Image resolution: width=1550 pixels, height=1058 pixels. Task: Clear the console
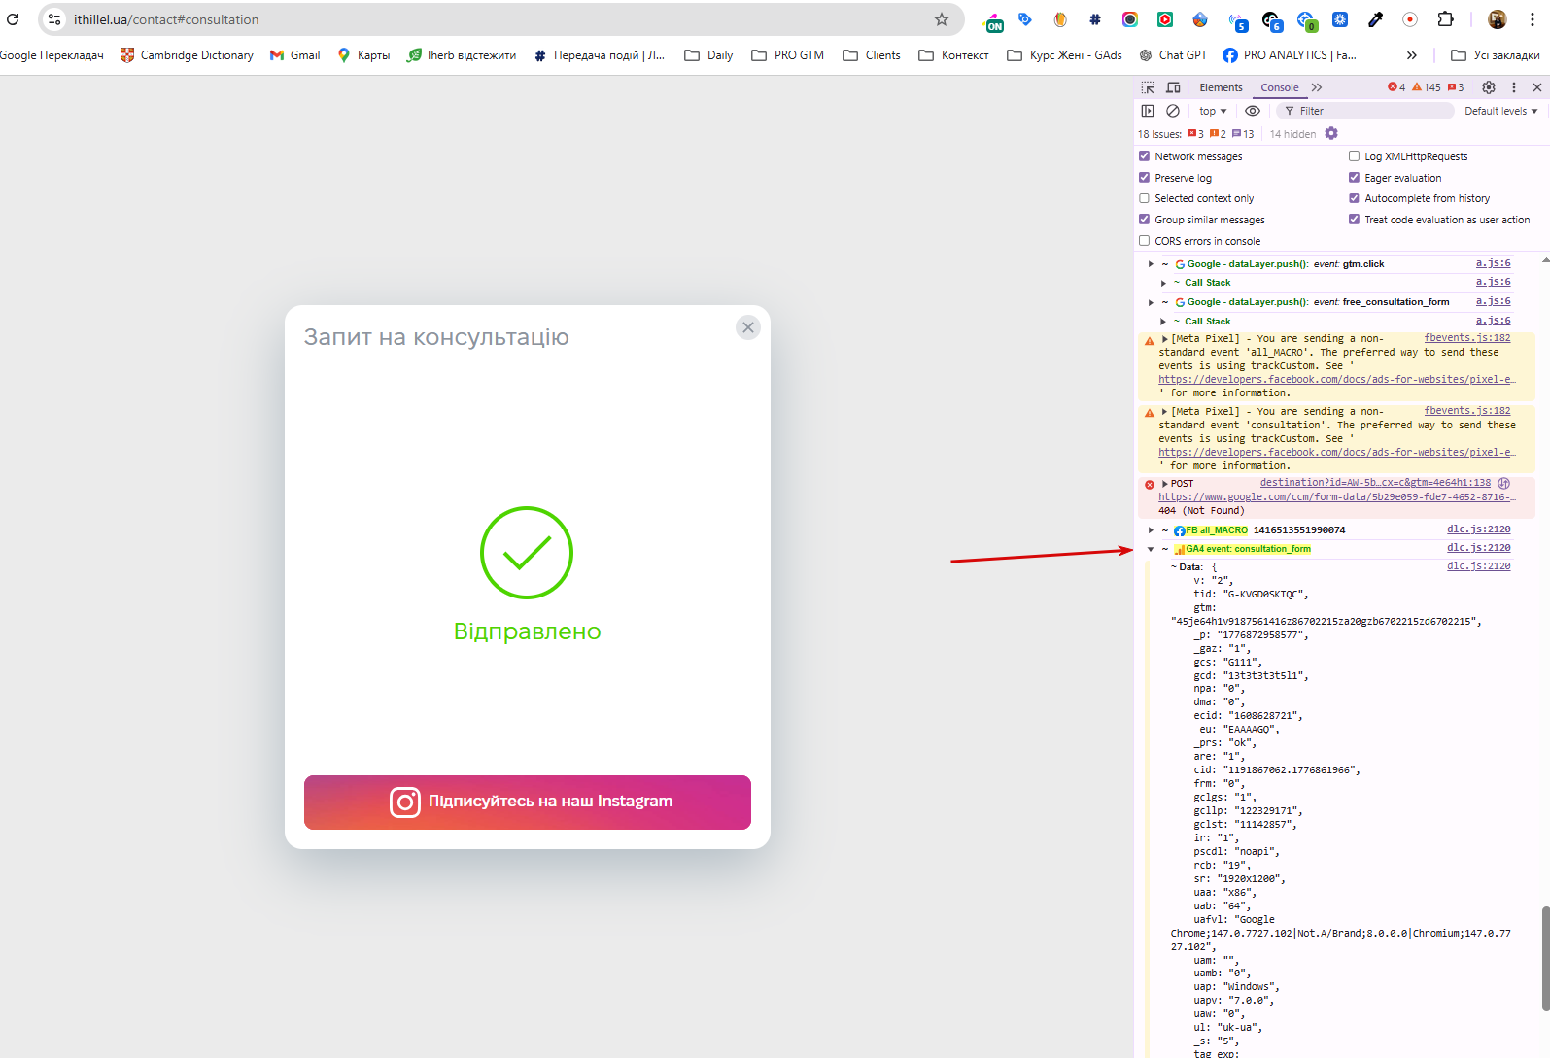[x=1173, y=111]
